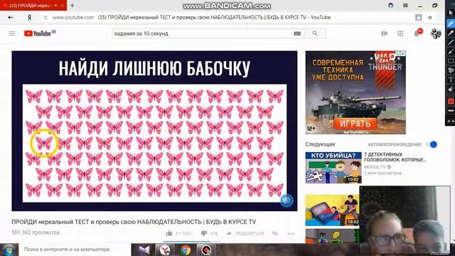Click the Следующее heading text
Screen dimensions: 455x256
coord(320,144)
